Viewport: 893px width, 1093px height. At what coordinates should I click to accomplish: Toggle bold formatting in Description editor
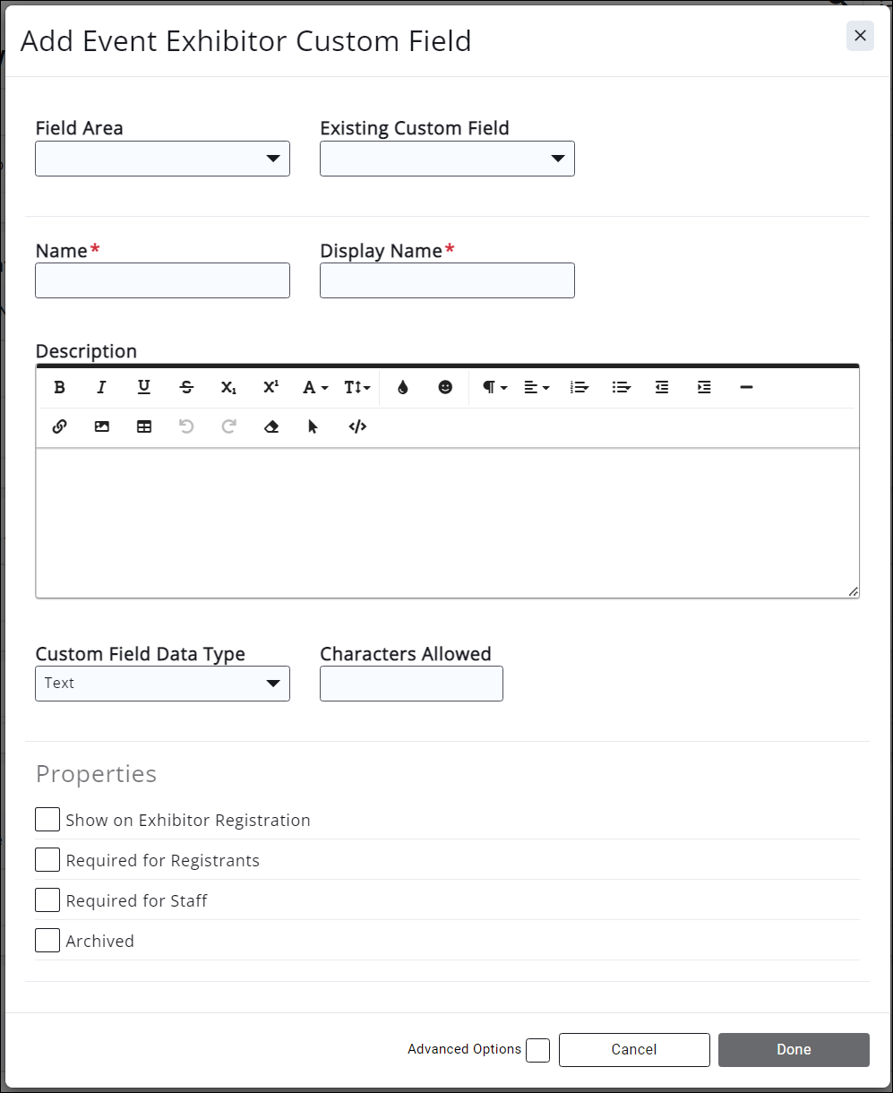(60, 387)
